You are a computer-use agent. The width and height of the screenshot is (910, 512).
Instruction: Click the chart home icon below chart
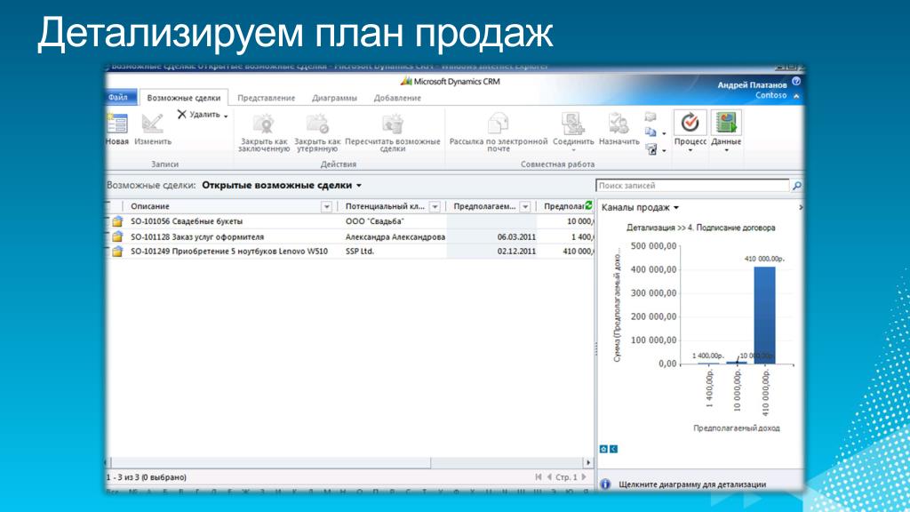pyautogui.click(x=603, y=449)
